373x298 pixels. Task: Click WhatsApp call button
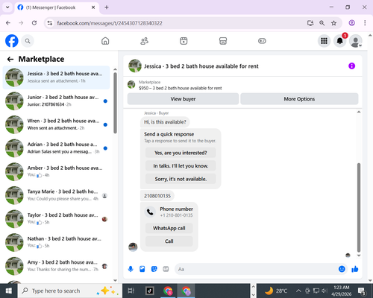click(169, 228)
